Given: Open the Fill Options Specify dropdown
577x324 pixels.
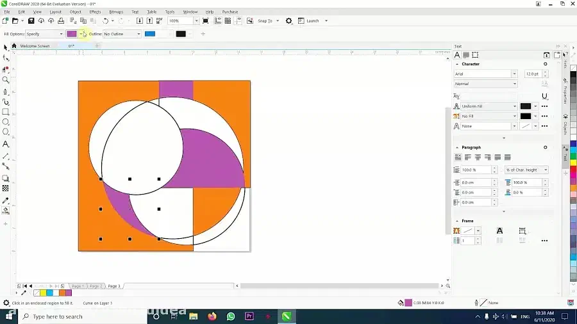Looking at the screenshot, I should pyautogui.click(x=61, y=34).
